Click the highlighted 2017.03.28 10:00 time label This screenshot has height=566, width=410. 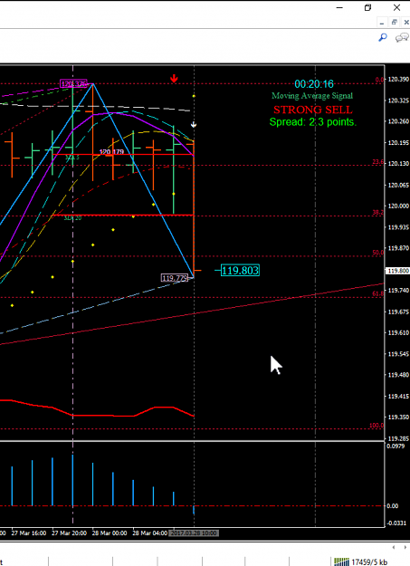[194, 532]
